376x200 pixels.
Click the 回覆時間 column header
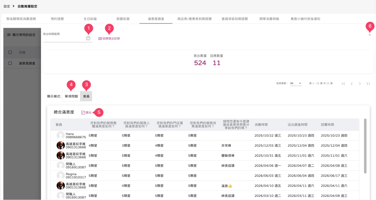pos(327,124)
